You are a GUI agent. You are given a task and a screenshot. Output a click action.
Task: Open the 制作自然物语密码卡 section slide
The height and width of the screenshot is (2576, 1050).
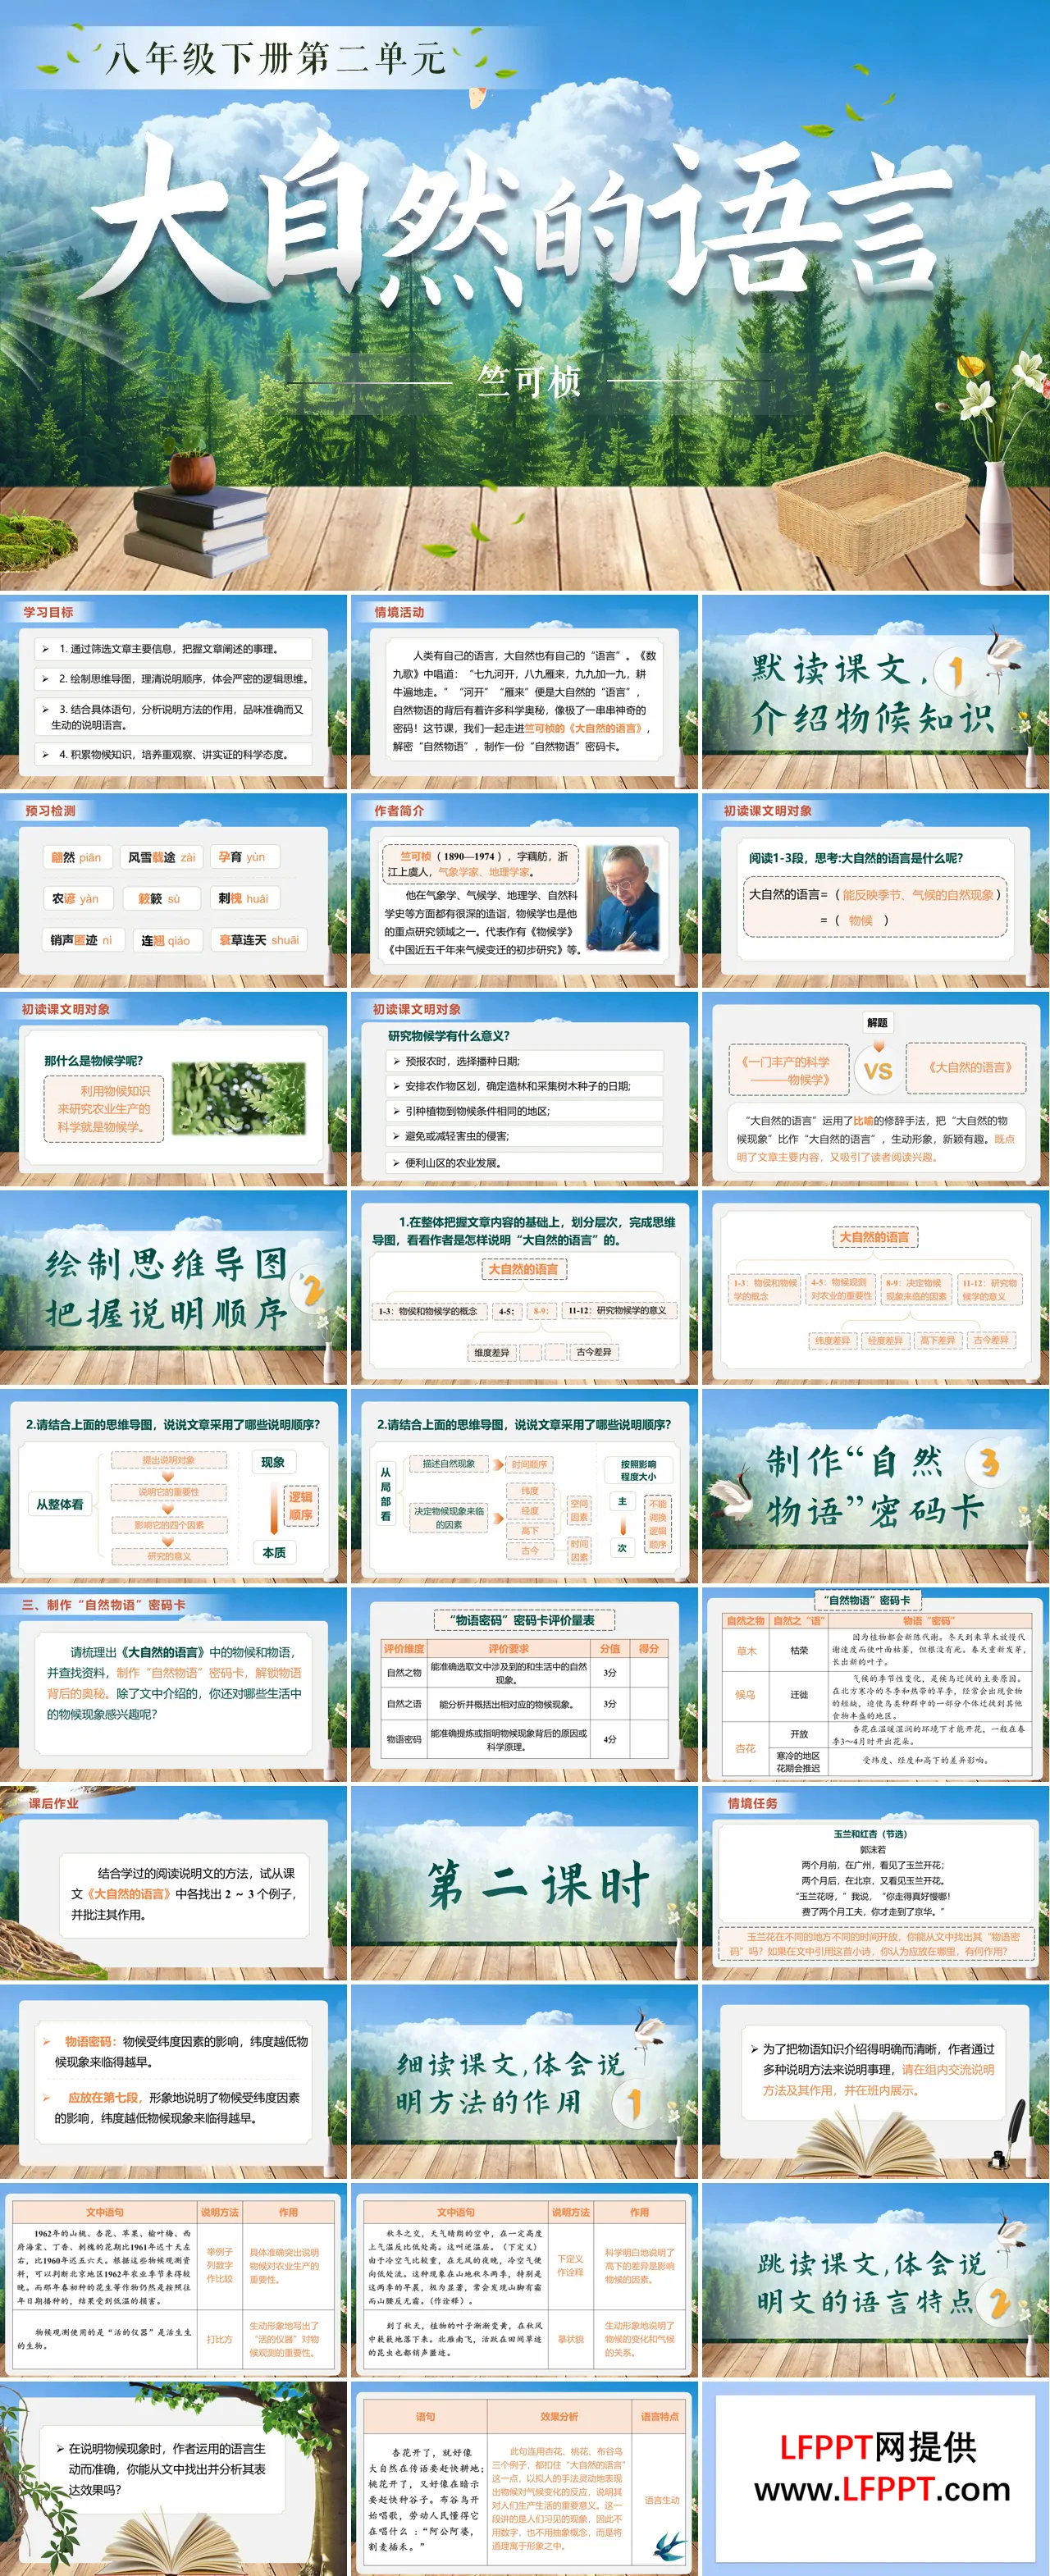(875, 1486)
